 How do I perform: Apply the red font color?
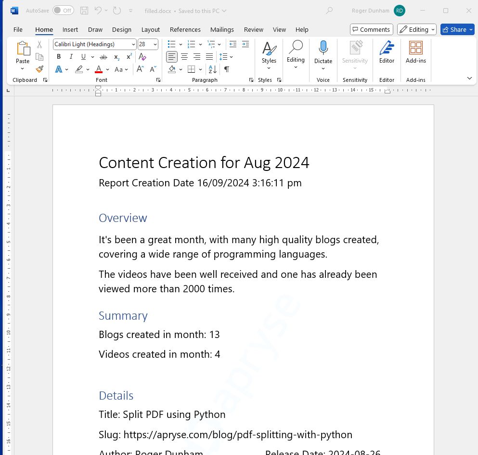(99, 69)
